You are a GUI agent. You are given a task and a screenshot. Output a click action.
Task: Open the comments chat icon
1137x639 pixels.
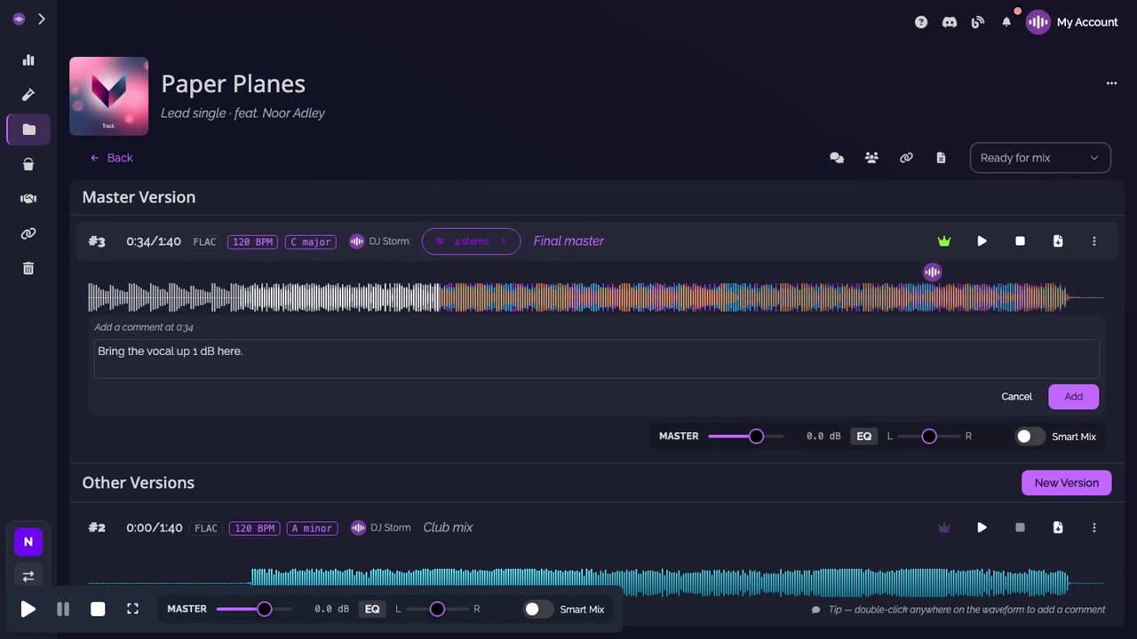coord(837,158)
